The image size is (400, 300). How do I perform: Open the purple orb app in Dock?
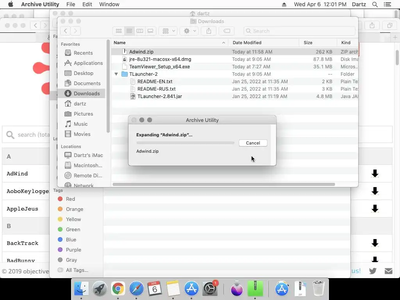point(237,289)
